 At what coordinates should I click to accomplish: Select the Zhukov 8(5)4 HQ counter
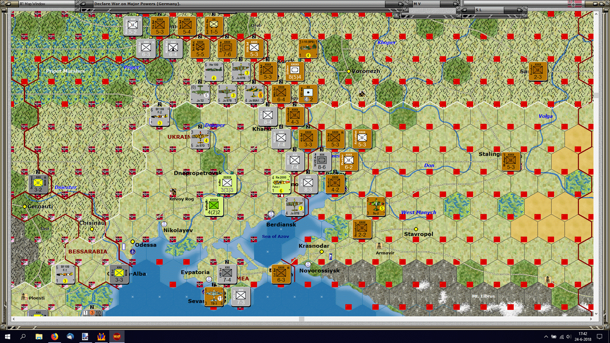pos(295,71)
